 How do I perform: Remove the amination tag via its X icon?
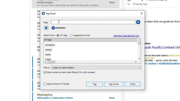click(53, 28)
